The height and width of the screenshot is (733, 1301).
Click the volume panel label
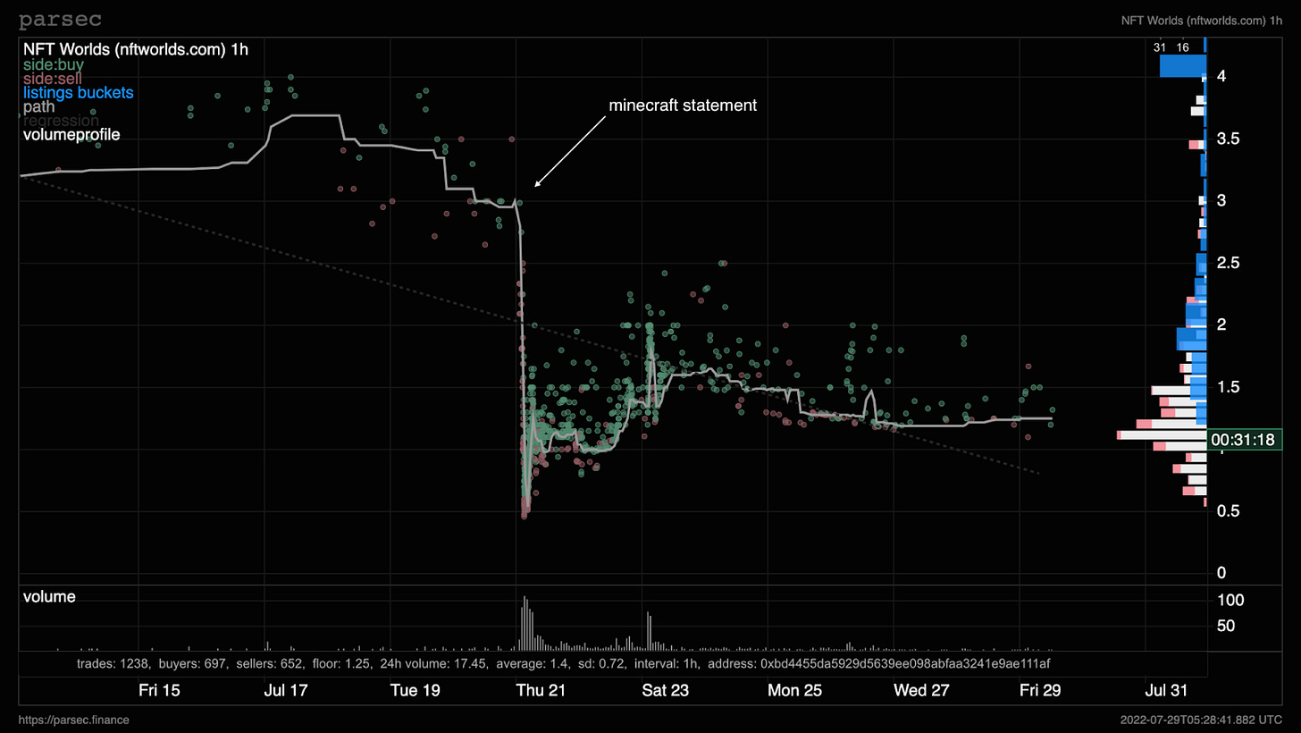tap(49, 596)
